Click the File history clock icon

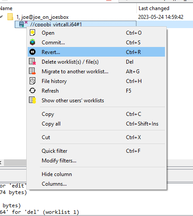click(32, 81)
